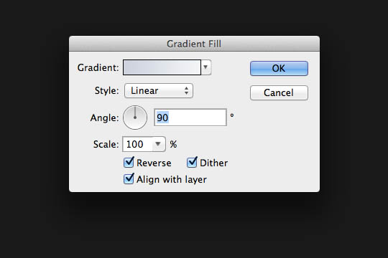388x258 pixels.
Task: Click the Reverse label text
Action: tap(154, 163)
